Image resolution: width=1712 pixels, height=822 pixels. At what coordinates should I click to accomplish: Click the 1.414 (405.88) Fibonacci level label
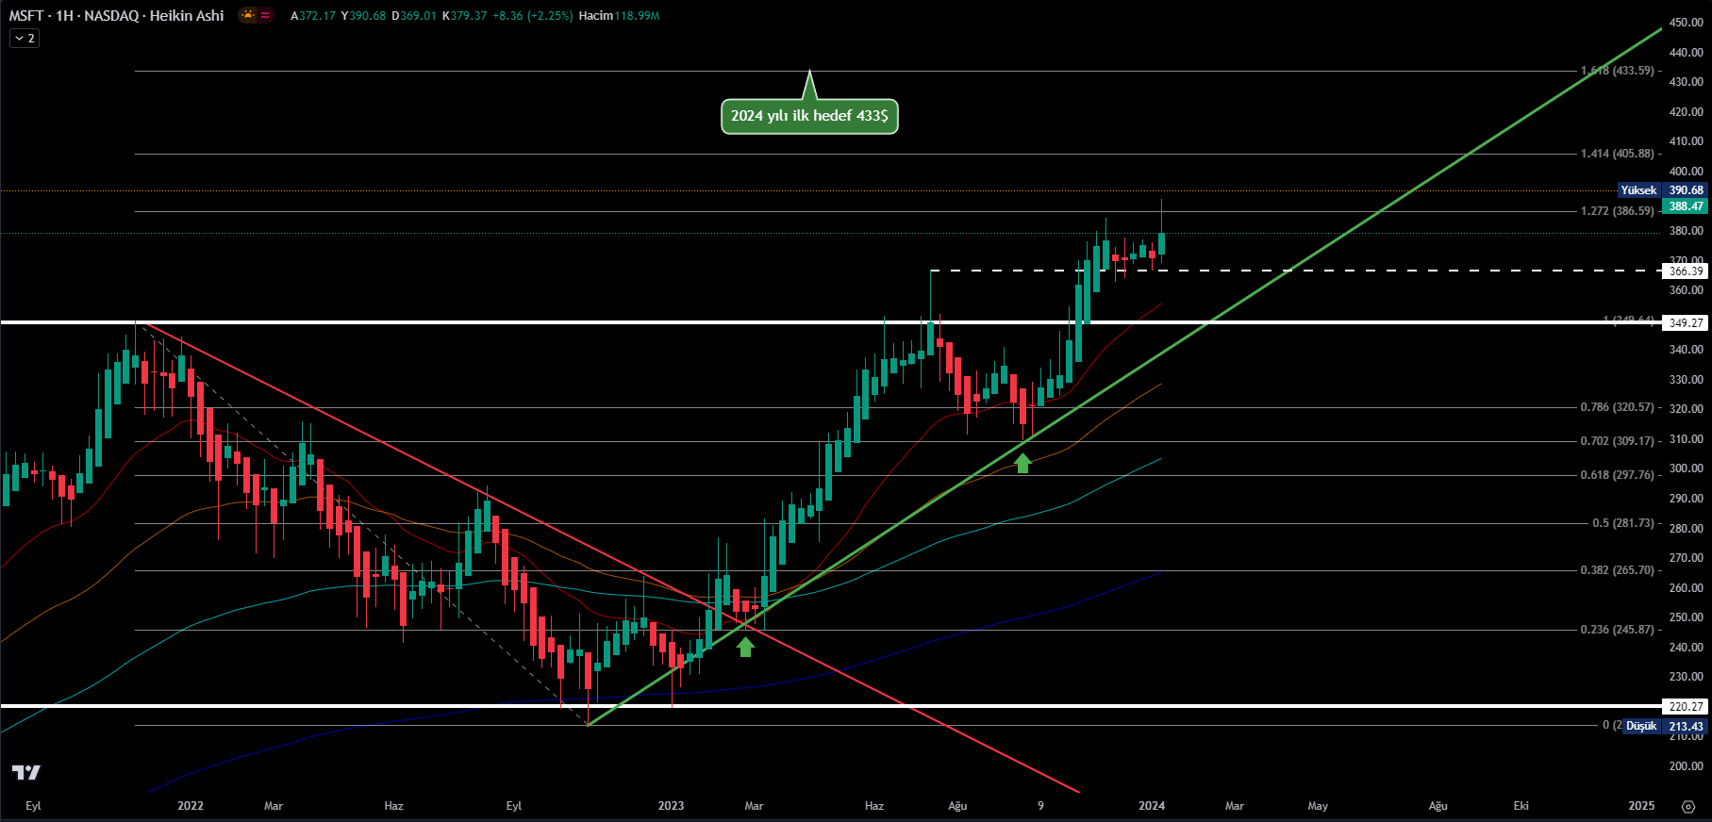(1618, 154)
